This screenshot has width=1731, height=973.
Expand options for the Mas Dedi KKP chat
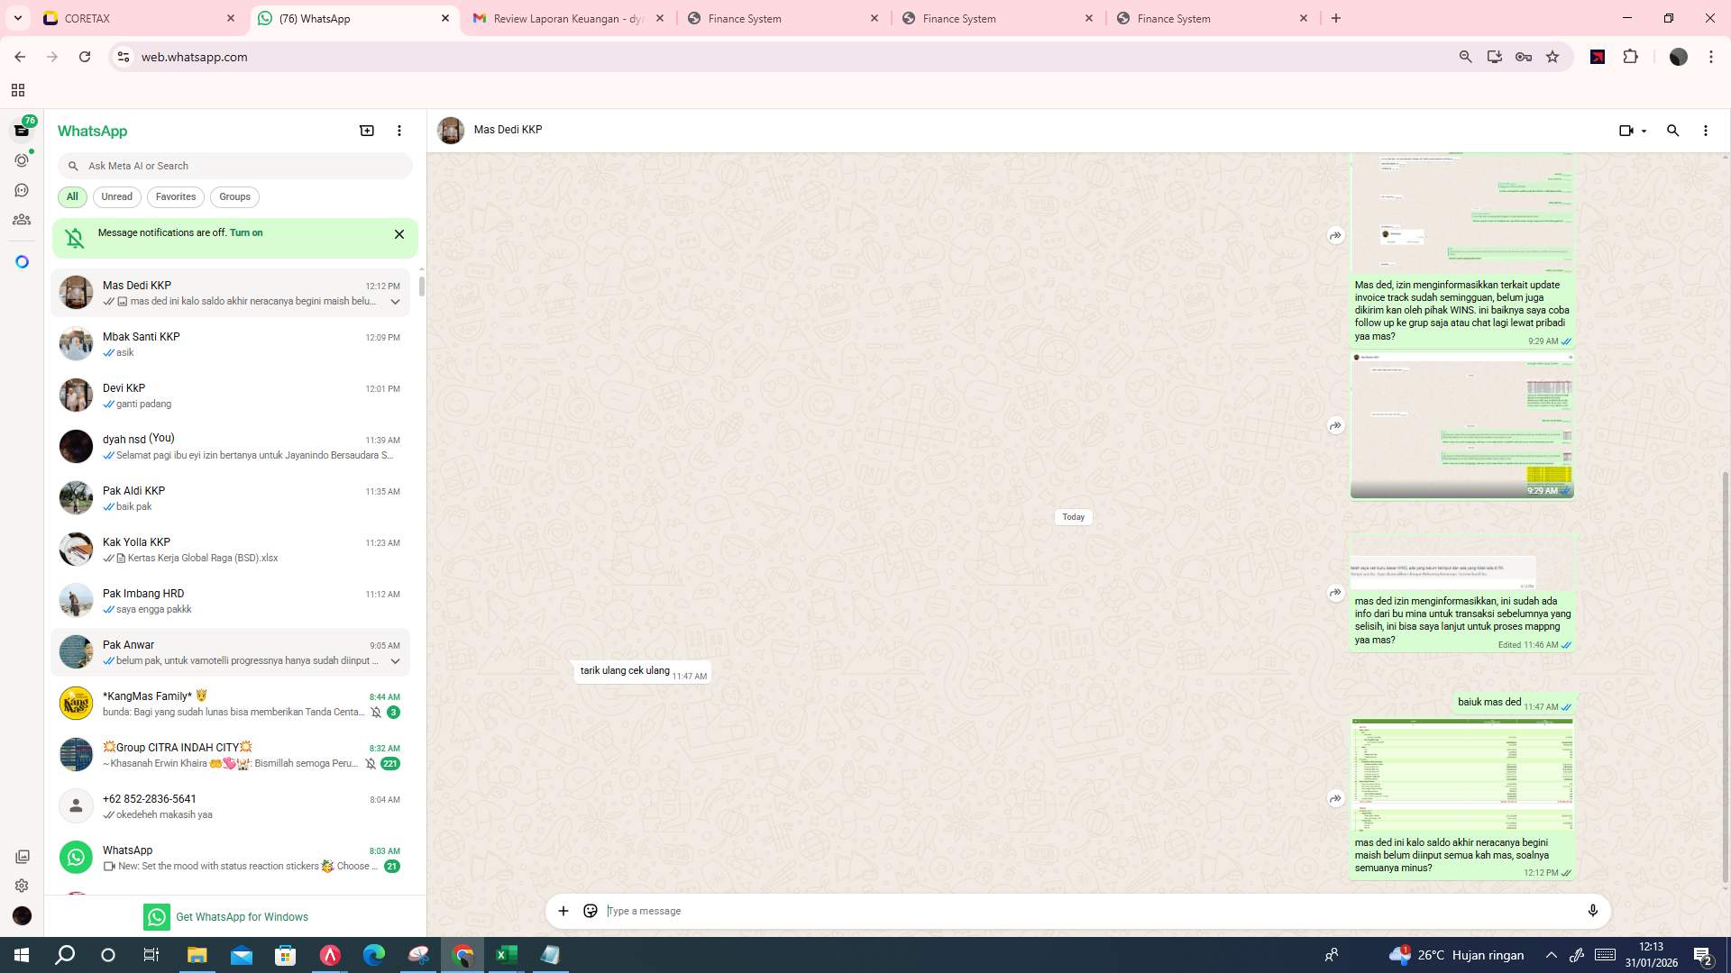tap(395, 302)
